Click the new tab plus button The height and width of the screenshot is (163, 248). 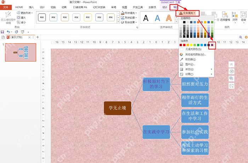(x=38, y=37)
